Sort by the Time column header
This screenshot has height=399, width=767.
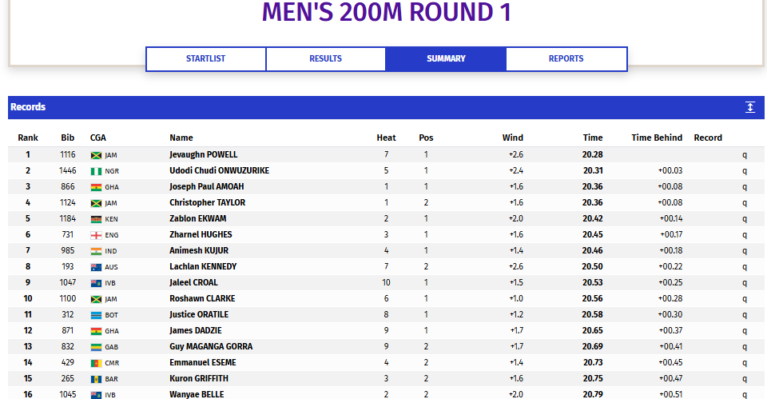[x=592, y=138]
